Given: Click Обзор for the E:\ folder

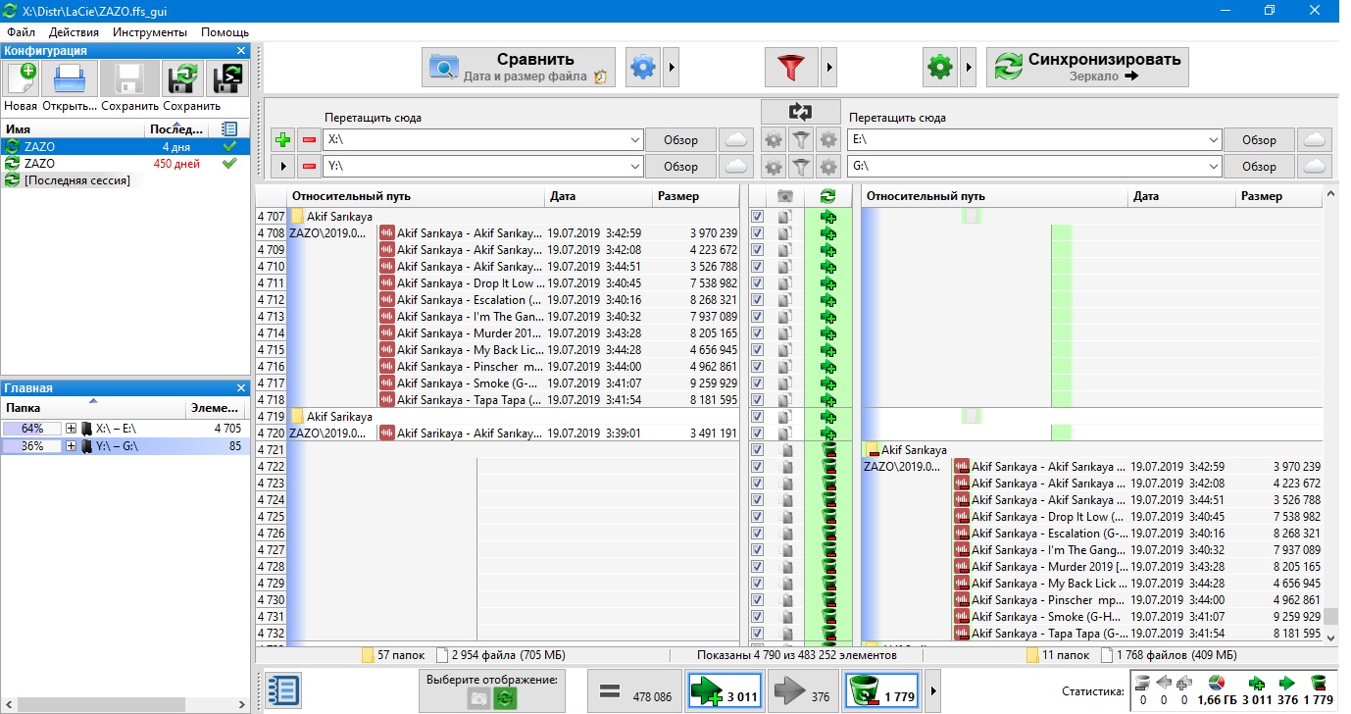Looking at the screenshot, I should click(1260, 140).
